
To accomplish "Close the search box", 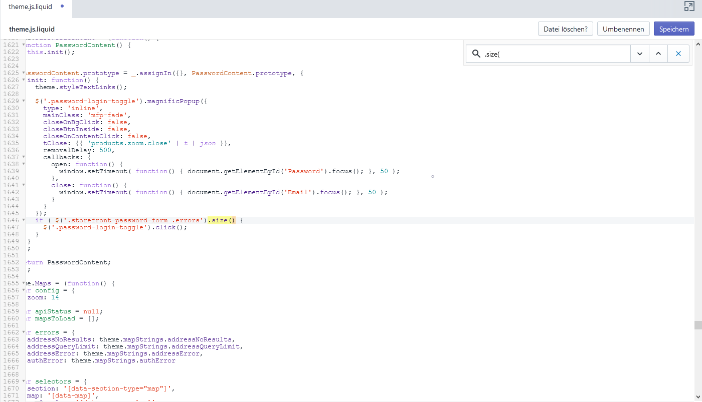I will point(678,54).
